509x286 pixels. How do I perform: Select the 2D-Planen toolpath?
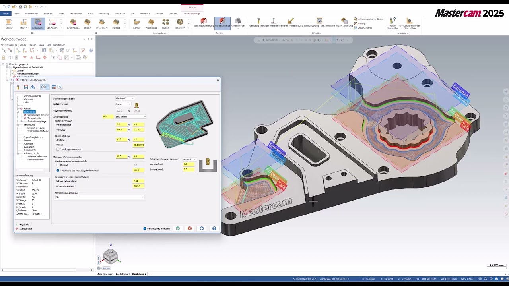pos(52,23)
